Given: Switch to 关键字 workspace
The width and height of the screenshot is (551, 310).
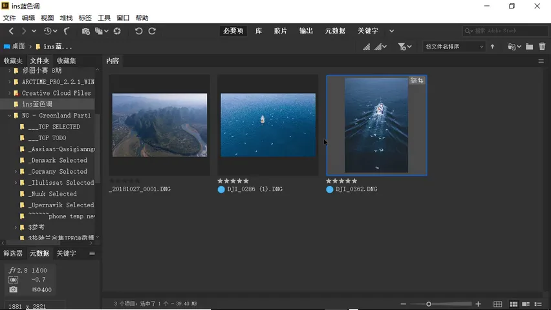Looking at the screenshot, I should [367, 31].
